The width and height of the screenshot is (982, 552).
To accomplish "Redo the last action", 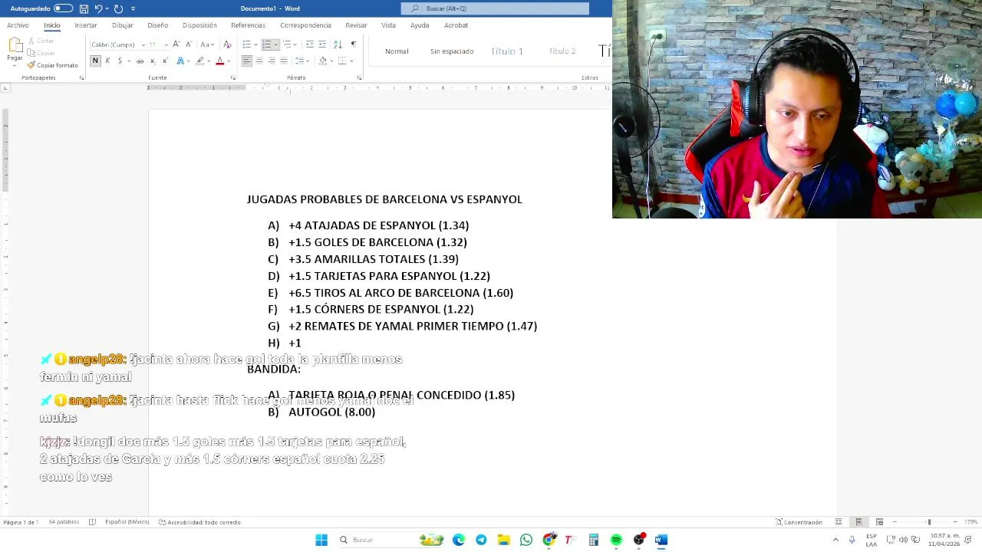I will click(x=118, y=8).
